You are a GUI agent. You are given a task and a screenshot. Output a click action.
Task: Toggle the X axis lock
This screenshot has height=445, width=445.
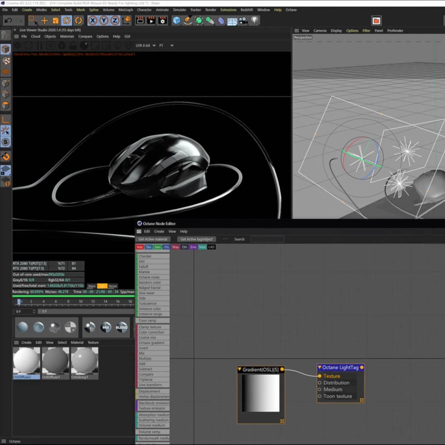pos(93,20)
